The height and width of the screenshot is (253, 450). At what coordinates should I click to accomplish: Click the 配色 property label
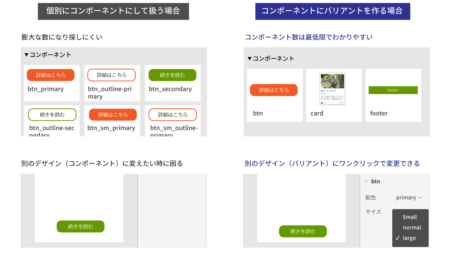(x=370, y=198)
